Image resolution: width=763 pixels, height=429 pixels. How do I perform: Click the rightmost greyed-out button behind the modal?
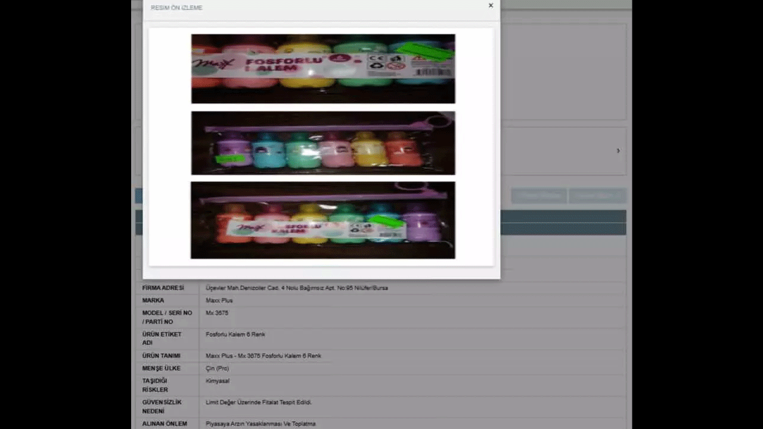[x=597, y=195]
